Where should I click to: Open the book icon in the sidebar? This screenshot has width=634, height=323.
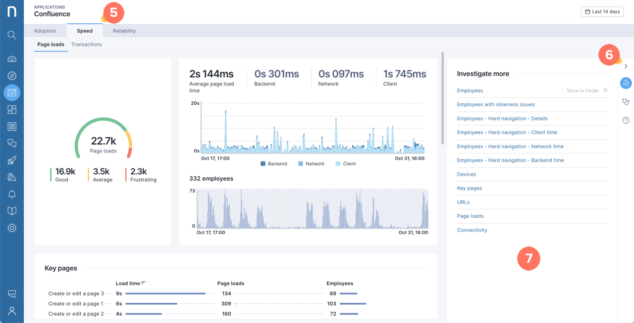(x=12, y=211)
